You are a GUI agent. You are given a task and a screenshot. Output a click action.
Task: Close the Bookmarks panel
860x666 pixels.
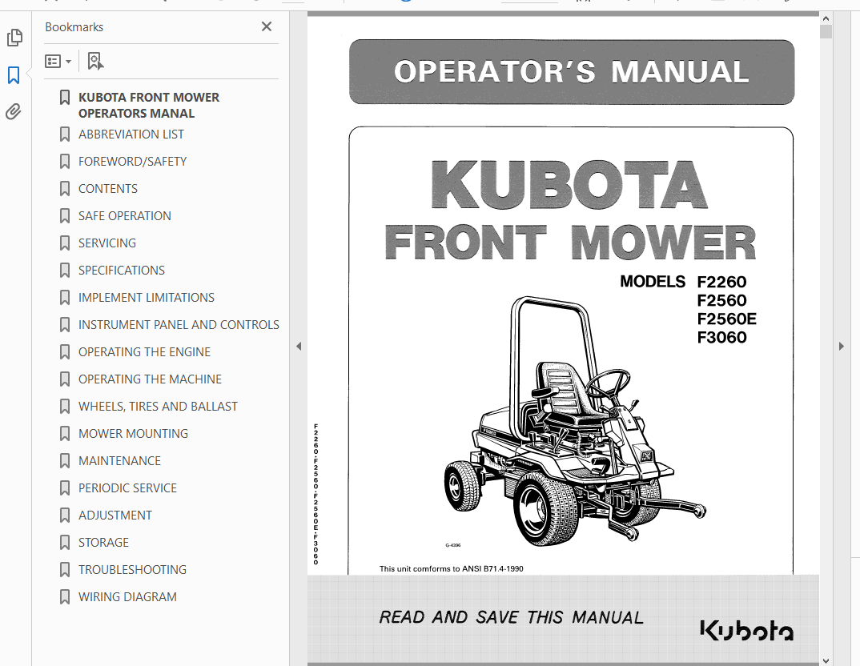coord(267,26)
